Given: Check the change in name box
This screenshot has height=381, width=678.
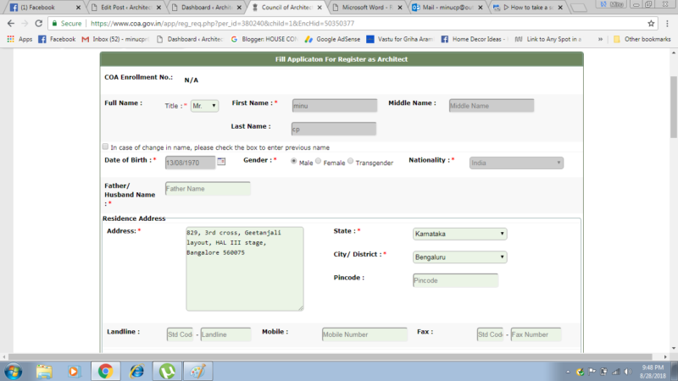Looking at the screenshot, I should click(x=105, y=146).
